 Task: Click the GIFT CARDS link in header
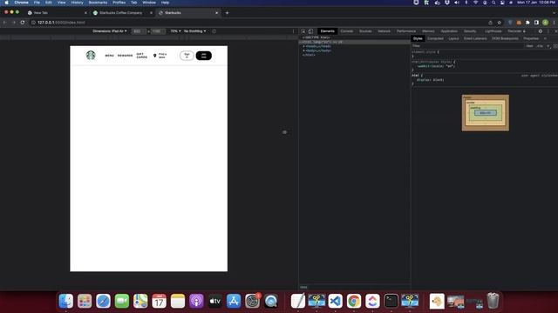tap(141, 56)
